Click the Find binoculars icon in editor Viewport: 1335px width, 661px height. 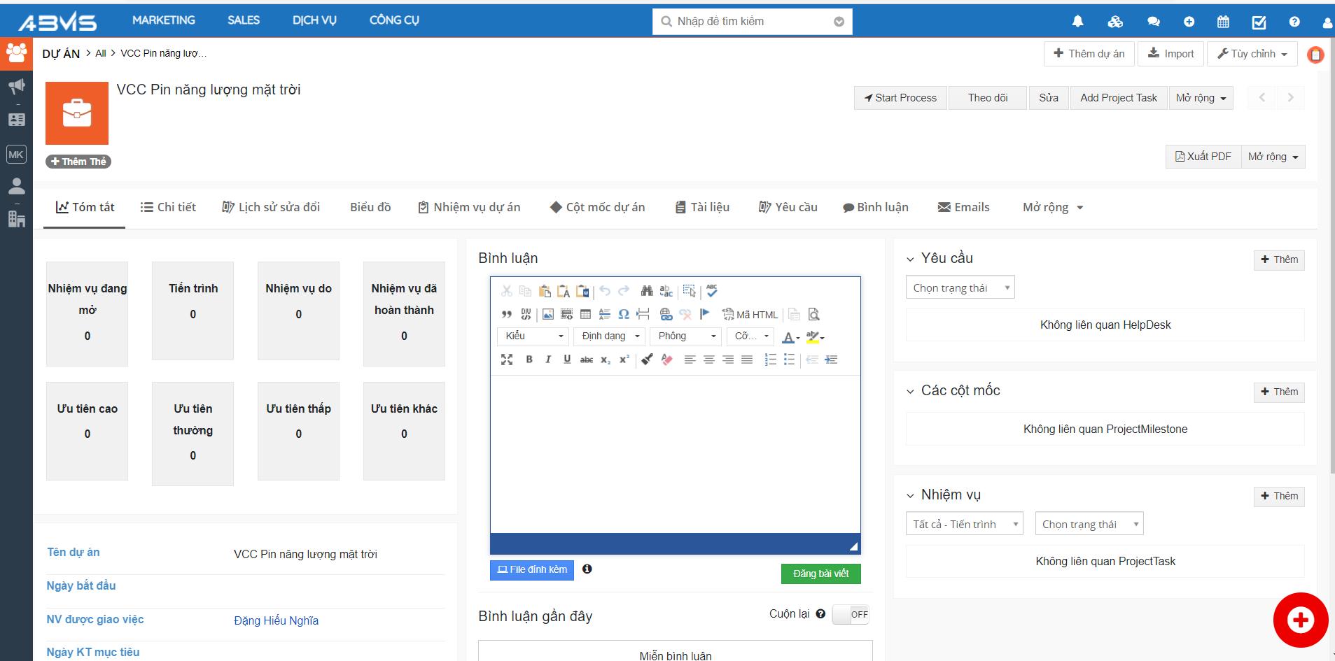pos(646,291)
